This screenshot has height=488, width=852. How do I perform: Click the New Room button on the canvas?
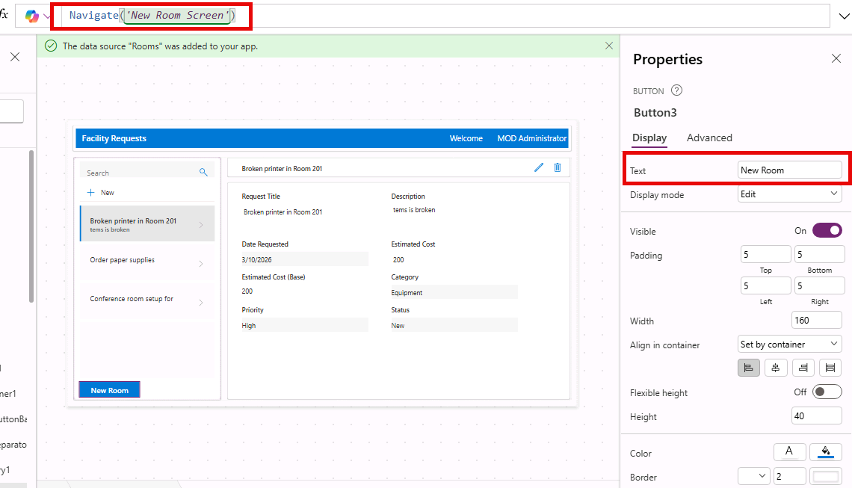[108, 389]
